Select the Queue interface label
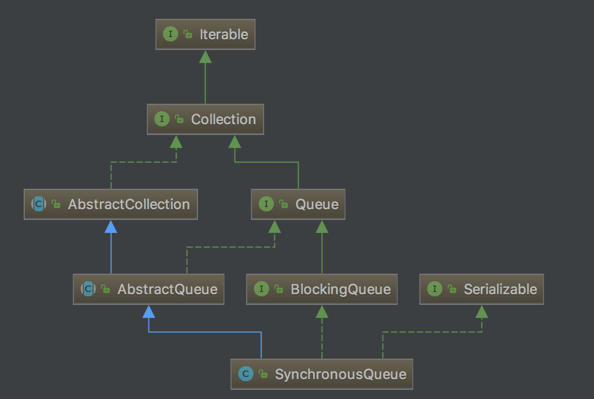The image size is (594, 399). 316,204
